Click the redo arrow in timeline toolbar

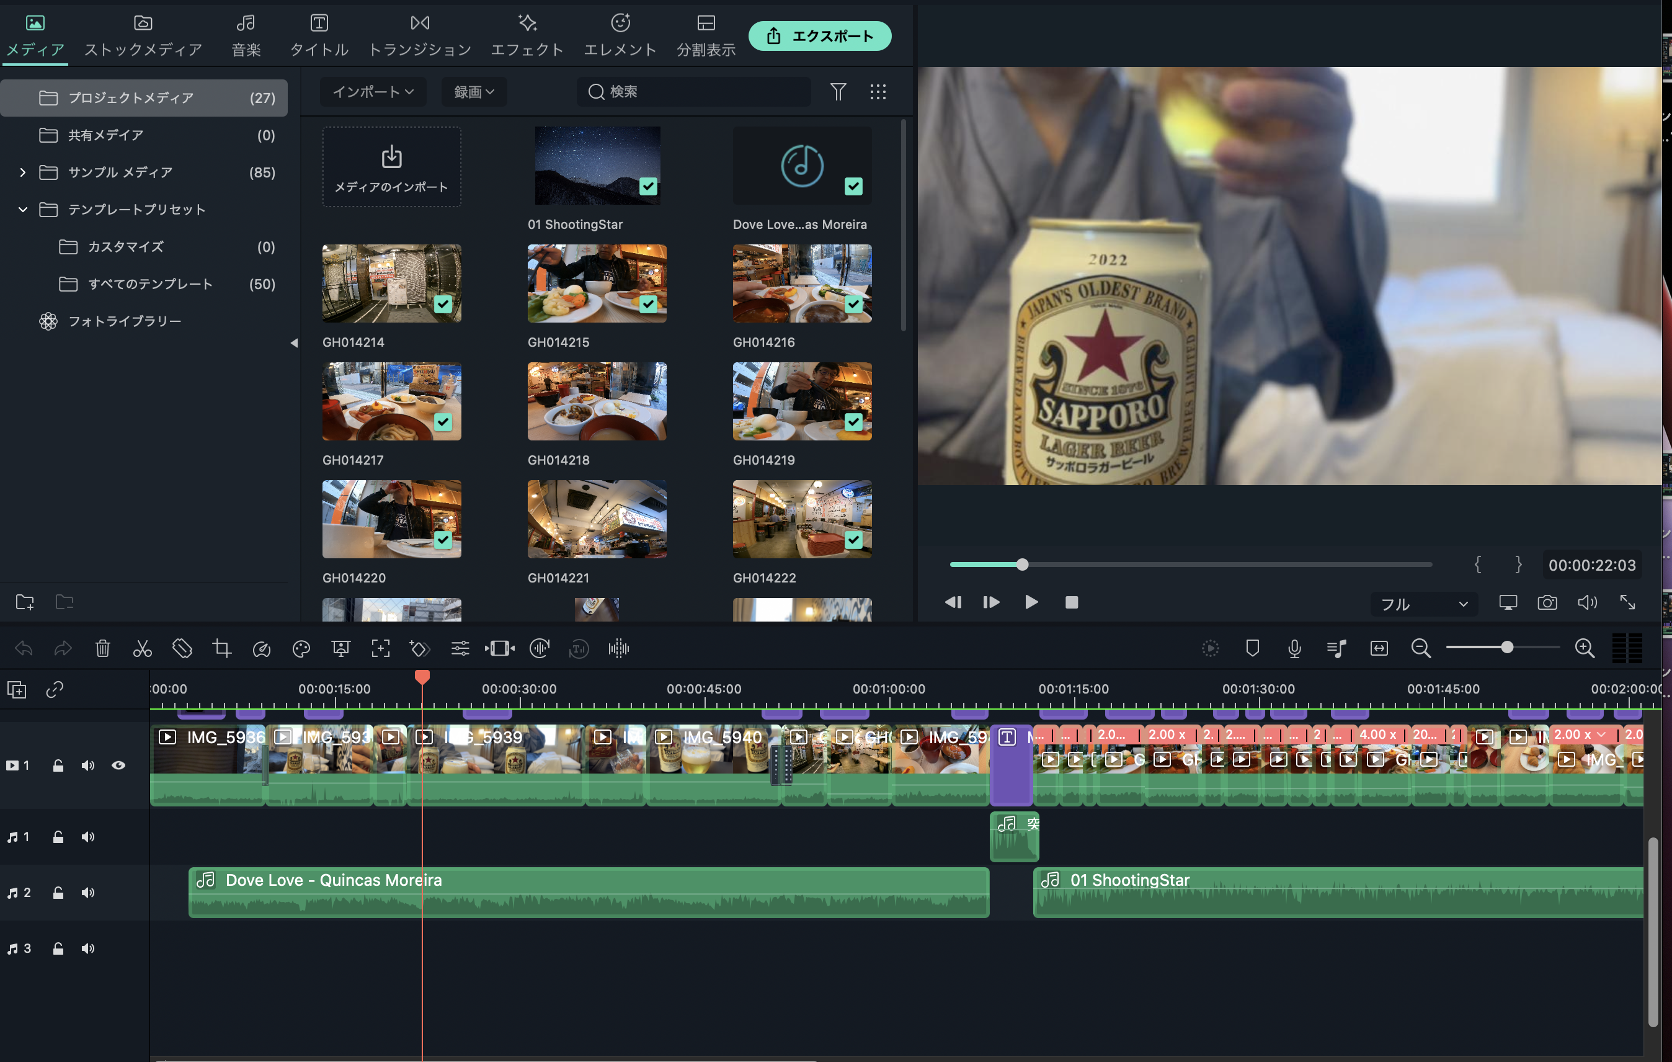click(63, 649)
